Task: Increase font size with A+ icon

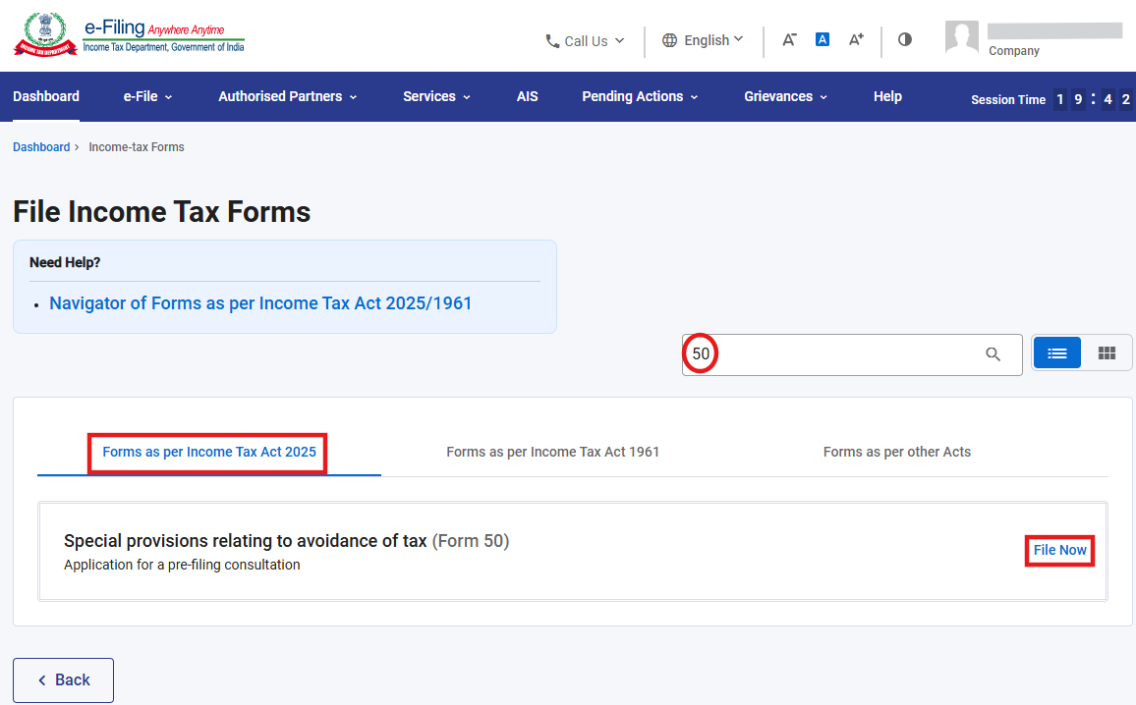Action: [856, 40]
